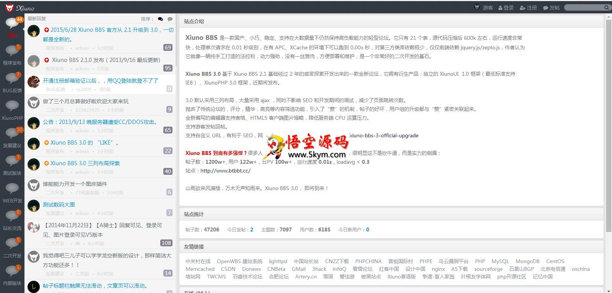Open thread 开通注册邮箱验证以后 QQ登陆
This screenshot has height=293, width=612.
click(x=101, y=81)
